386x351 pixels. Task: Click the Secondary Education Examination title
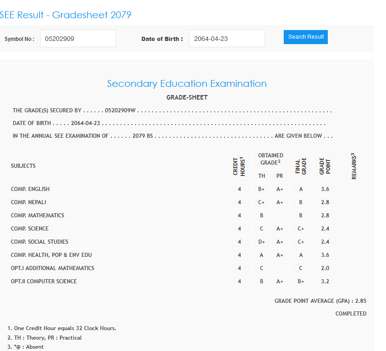(x=187, y=84)
